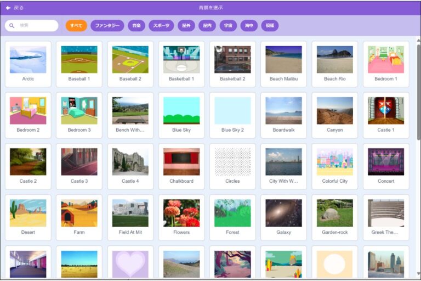Select the Basketball 2 backdrop

pyautogui.click(x=232, y=64)
